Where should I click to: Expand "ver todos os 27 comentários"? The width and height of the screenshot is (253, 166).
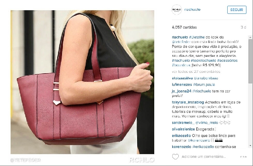tap(196, 72)
